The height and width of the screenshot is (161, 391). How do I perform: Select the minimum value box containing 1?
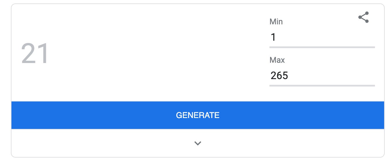322,37
